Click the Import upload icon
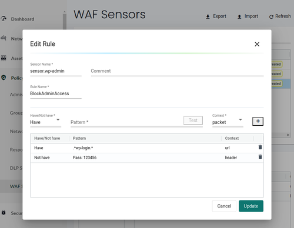 click(x=239, y=17)
